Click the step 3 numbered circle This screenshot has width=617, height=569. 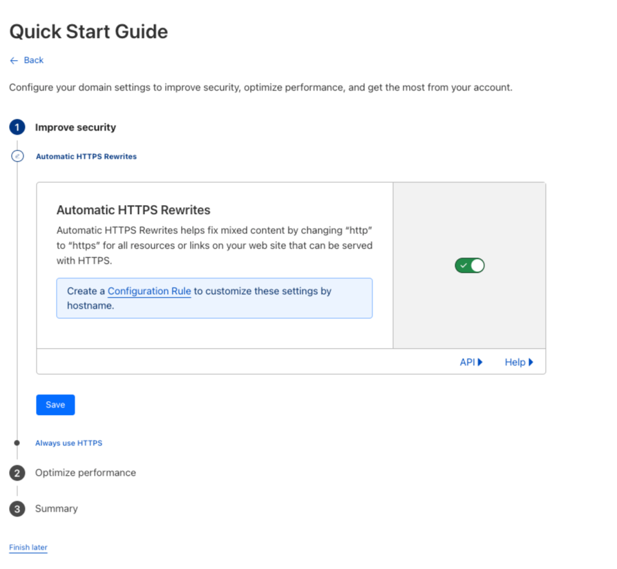17,509
